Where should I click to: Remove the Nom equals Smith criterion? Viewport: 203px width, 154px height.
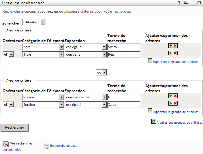[x=175, y=46]
